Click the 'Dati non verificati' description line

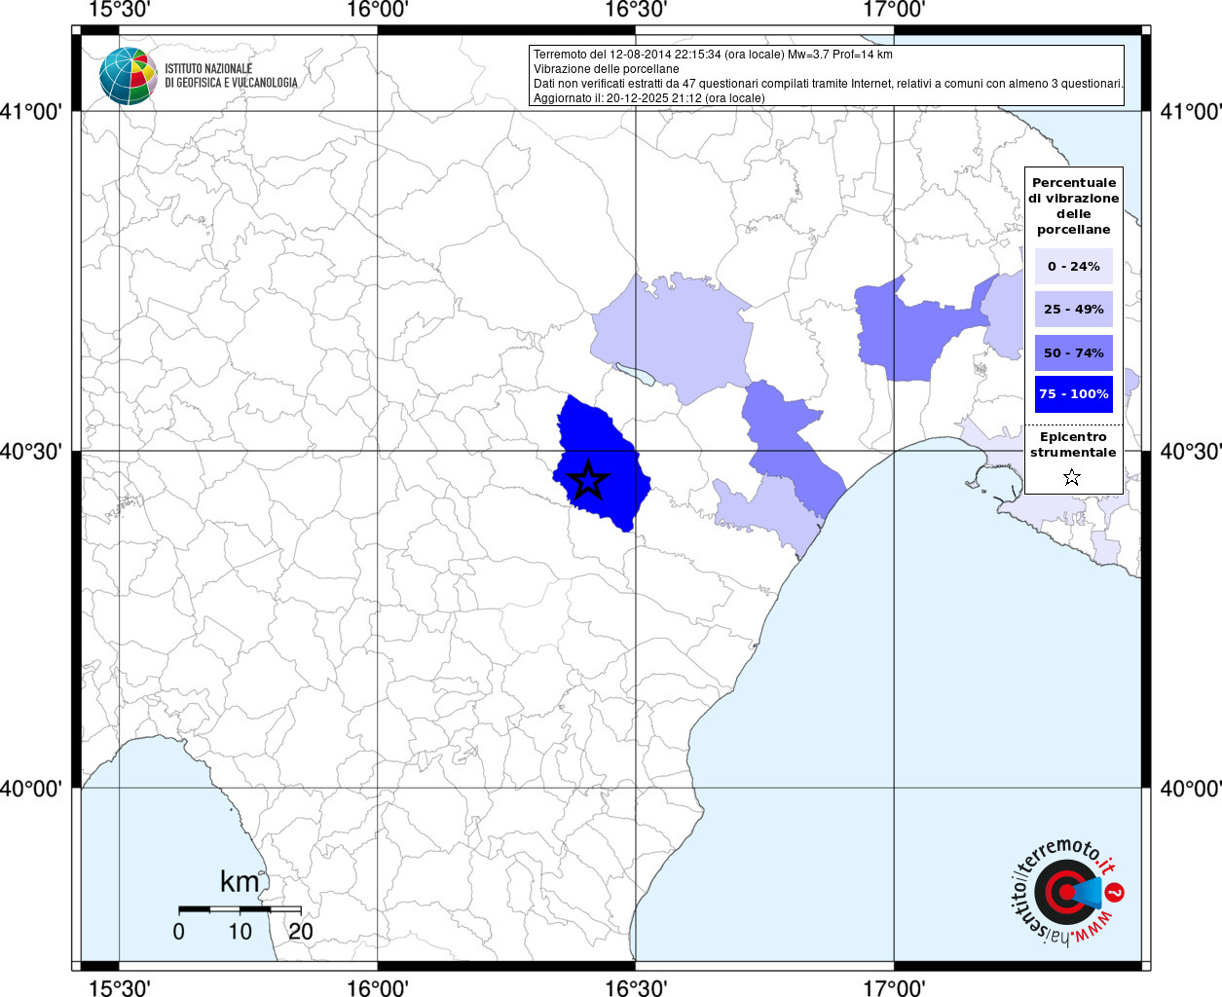(829, 84)
